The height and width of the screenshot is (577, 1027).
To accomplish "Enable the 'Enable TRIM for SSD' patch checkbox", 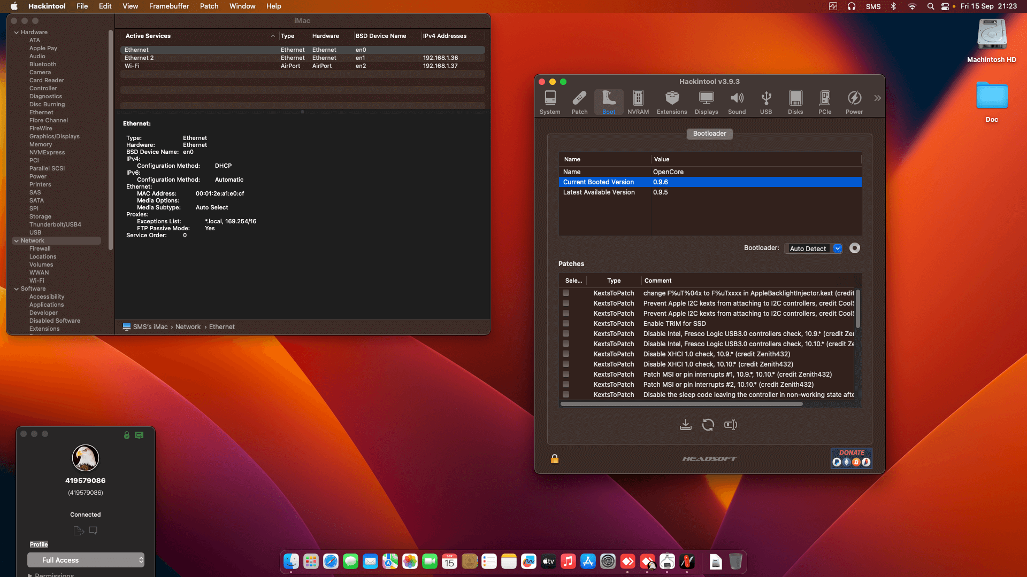I will point(566,323).
